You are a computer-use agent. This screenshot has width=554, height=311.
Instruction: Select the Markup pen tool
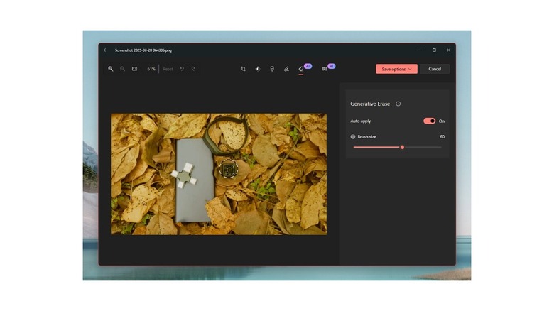[x=286, y=69]
